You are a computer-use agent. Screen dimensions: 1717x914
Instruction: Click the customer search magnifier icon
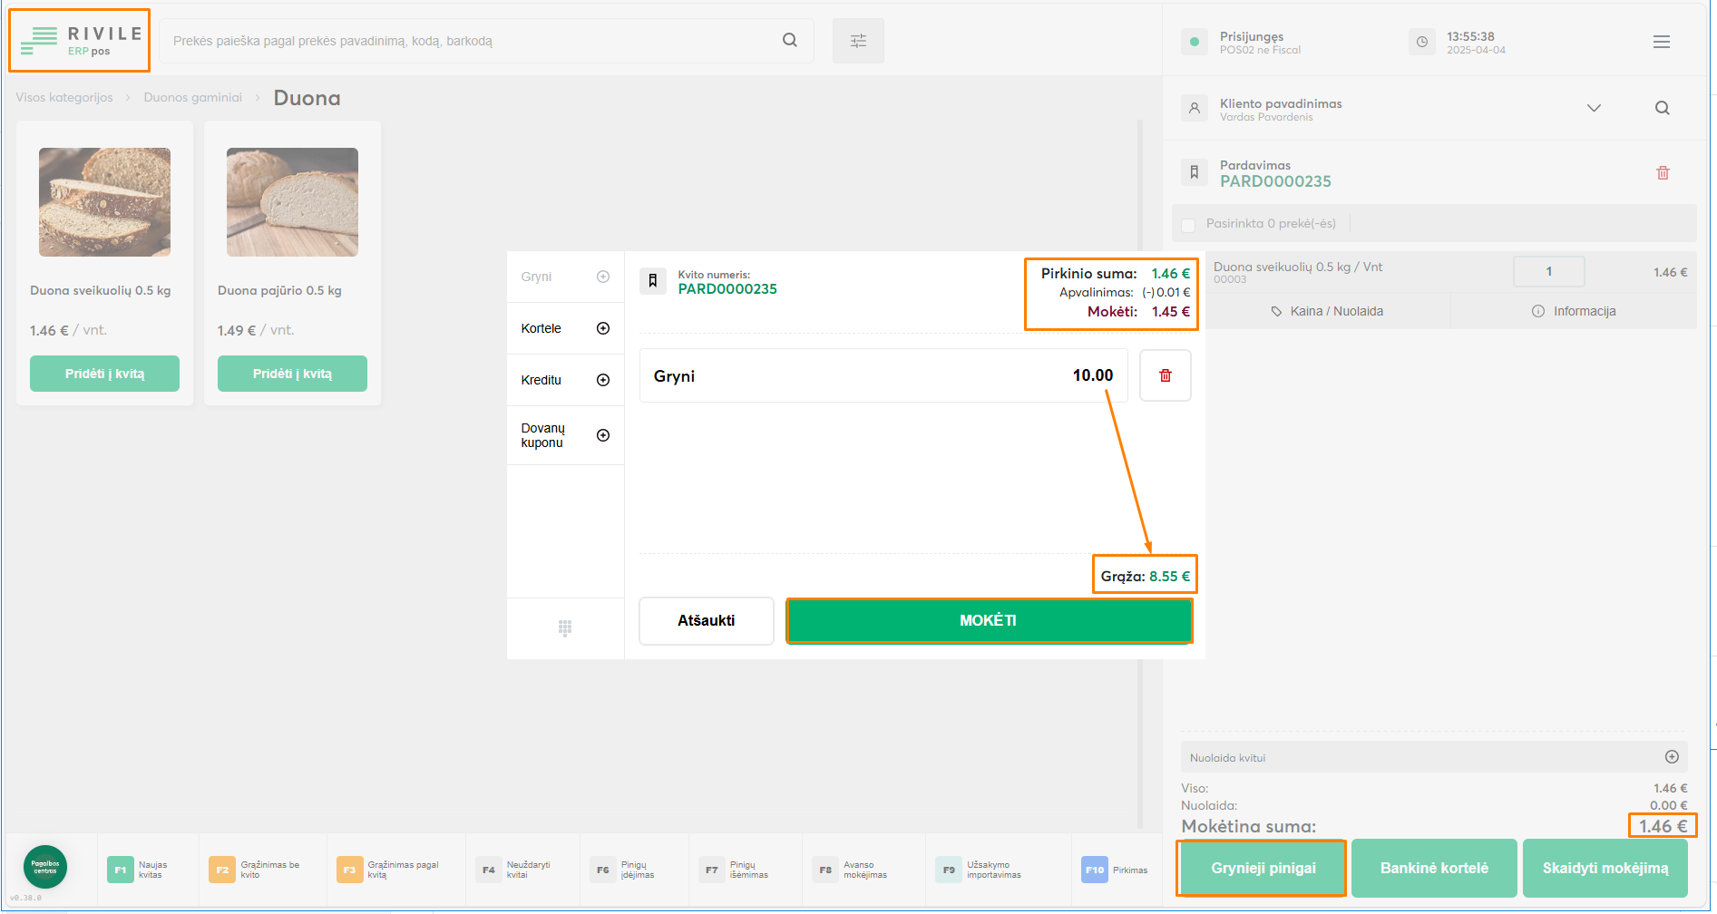[x=1662, y=108]
